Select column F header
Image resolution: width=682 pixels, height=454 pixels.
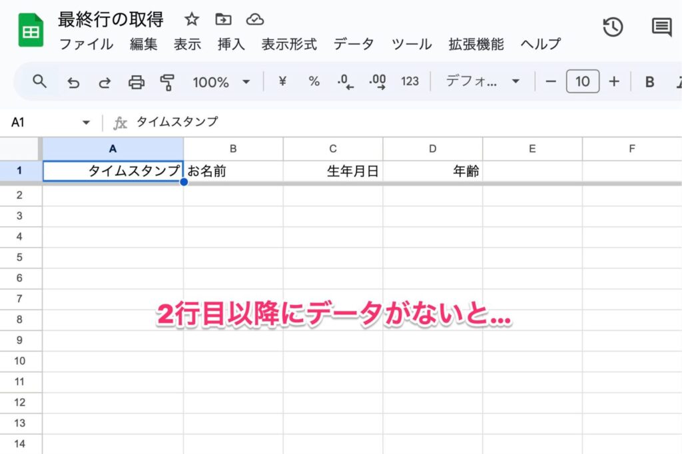click(632, 148)
